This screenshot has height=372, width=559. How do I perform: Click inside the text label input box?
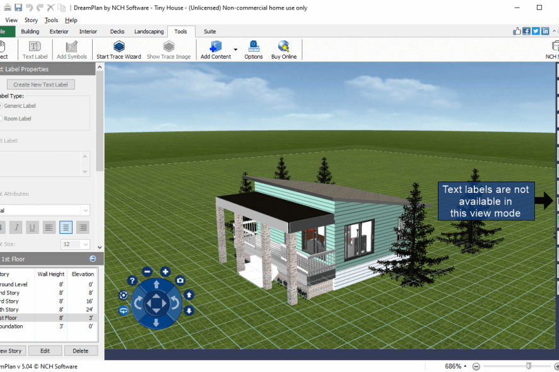click(40, 163)
